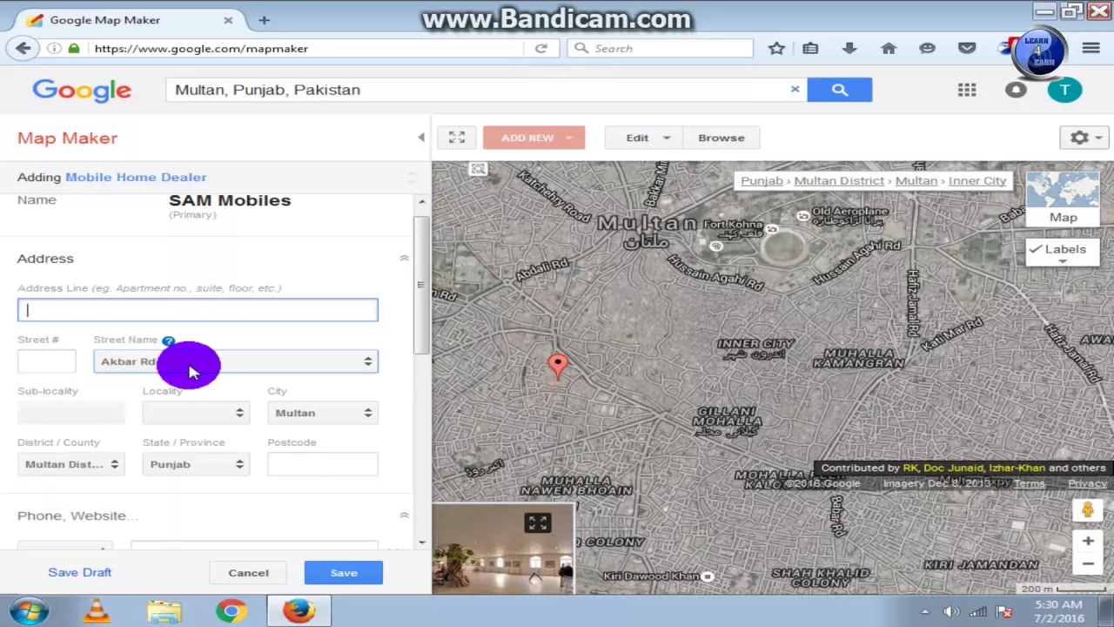Image resolution: width=1114 pixels, height=627 pixels.
Task: Click the blue magnifier search button
Action: pyautogui.click(x=840, y=90)
